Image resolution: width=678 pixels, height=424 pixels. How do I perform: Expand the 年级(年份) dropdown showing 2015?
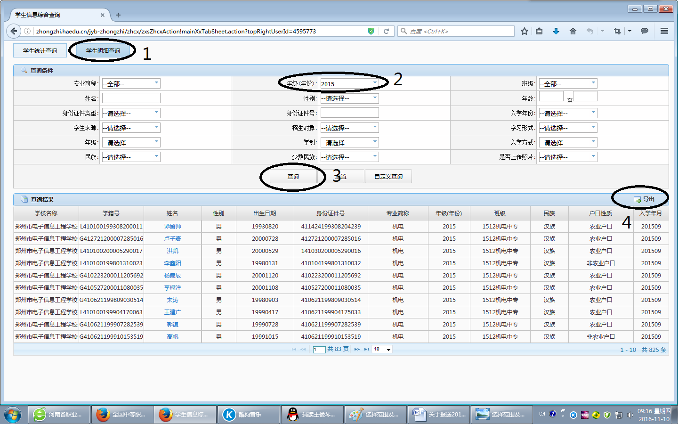pos(349,84)
